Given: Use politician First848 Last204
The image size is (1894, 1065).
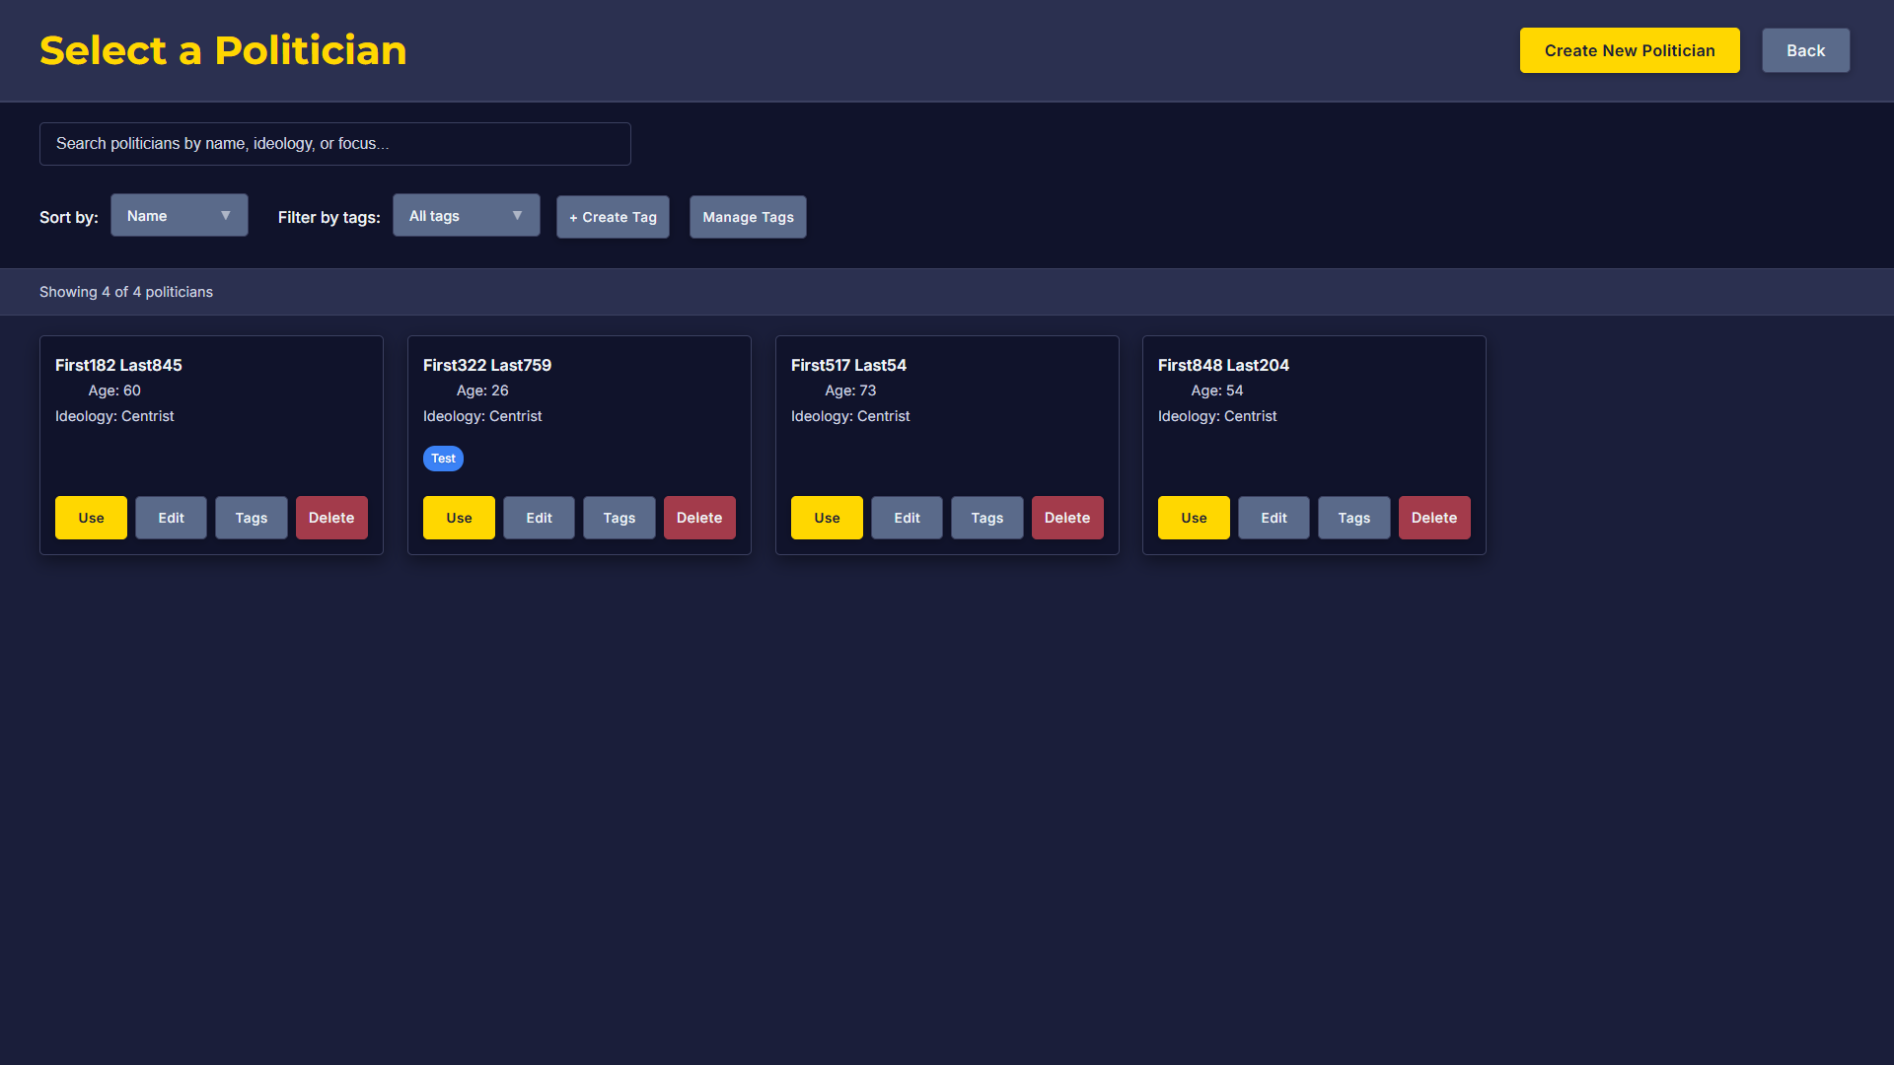Looking at the screenshot, I should (1194, 518).
